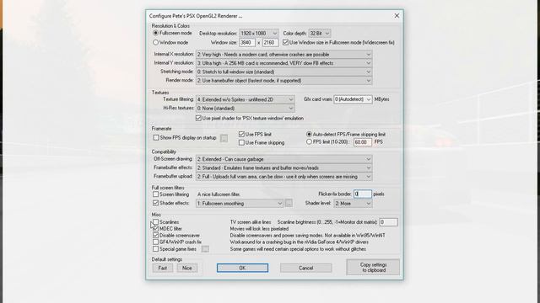The image size is (540, 303).
Task: Select Fullscreen mode radio button
Action: (155, 33)
